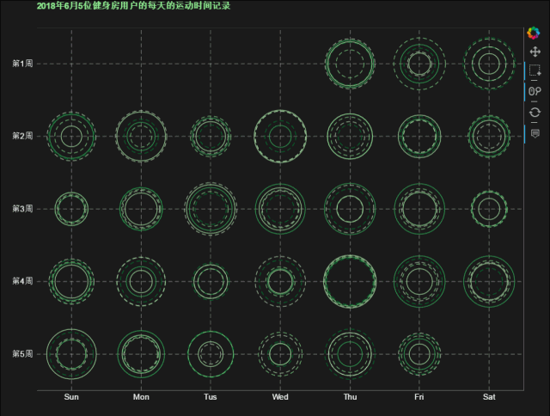Click the Sun axis label

click(x=71, y=397)
